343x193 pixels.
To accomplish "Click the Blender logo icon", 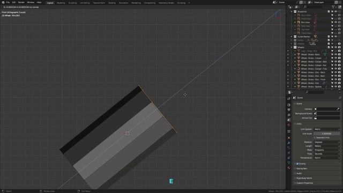I will (3, 2).
